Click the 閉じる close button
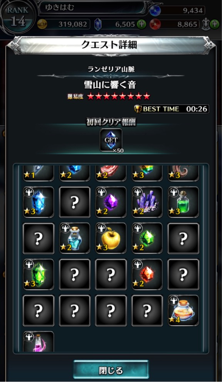 tap(111, 370)
